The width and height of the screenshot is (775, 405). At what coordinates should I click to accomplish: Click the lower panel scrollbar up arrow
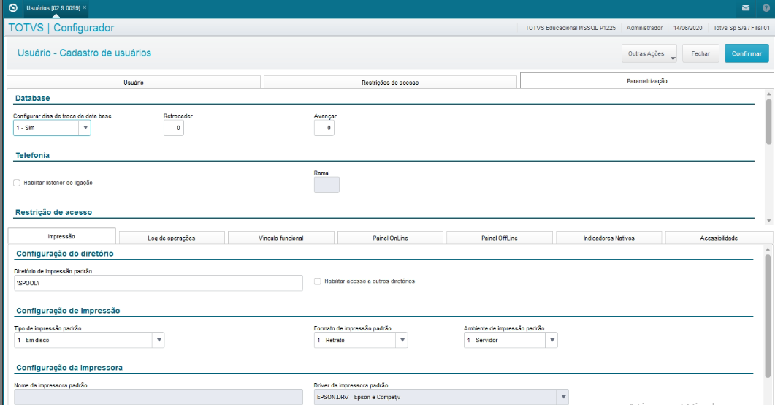tap(768, 249)
